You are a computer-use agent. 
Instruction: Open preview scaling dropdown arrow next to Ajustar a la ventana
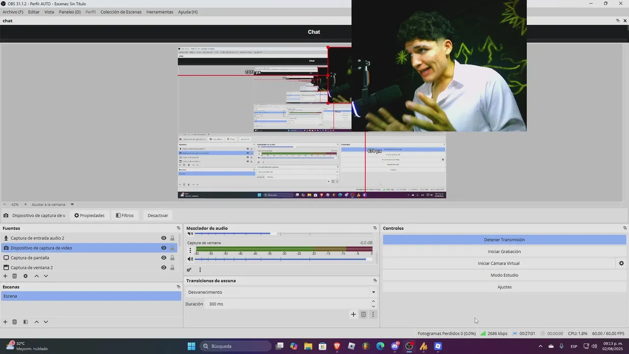coord(72,205)
